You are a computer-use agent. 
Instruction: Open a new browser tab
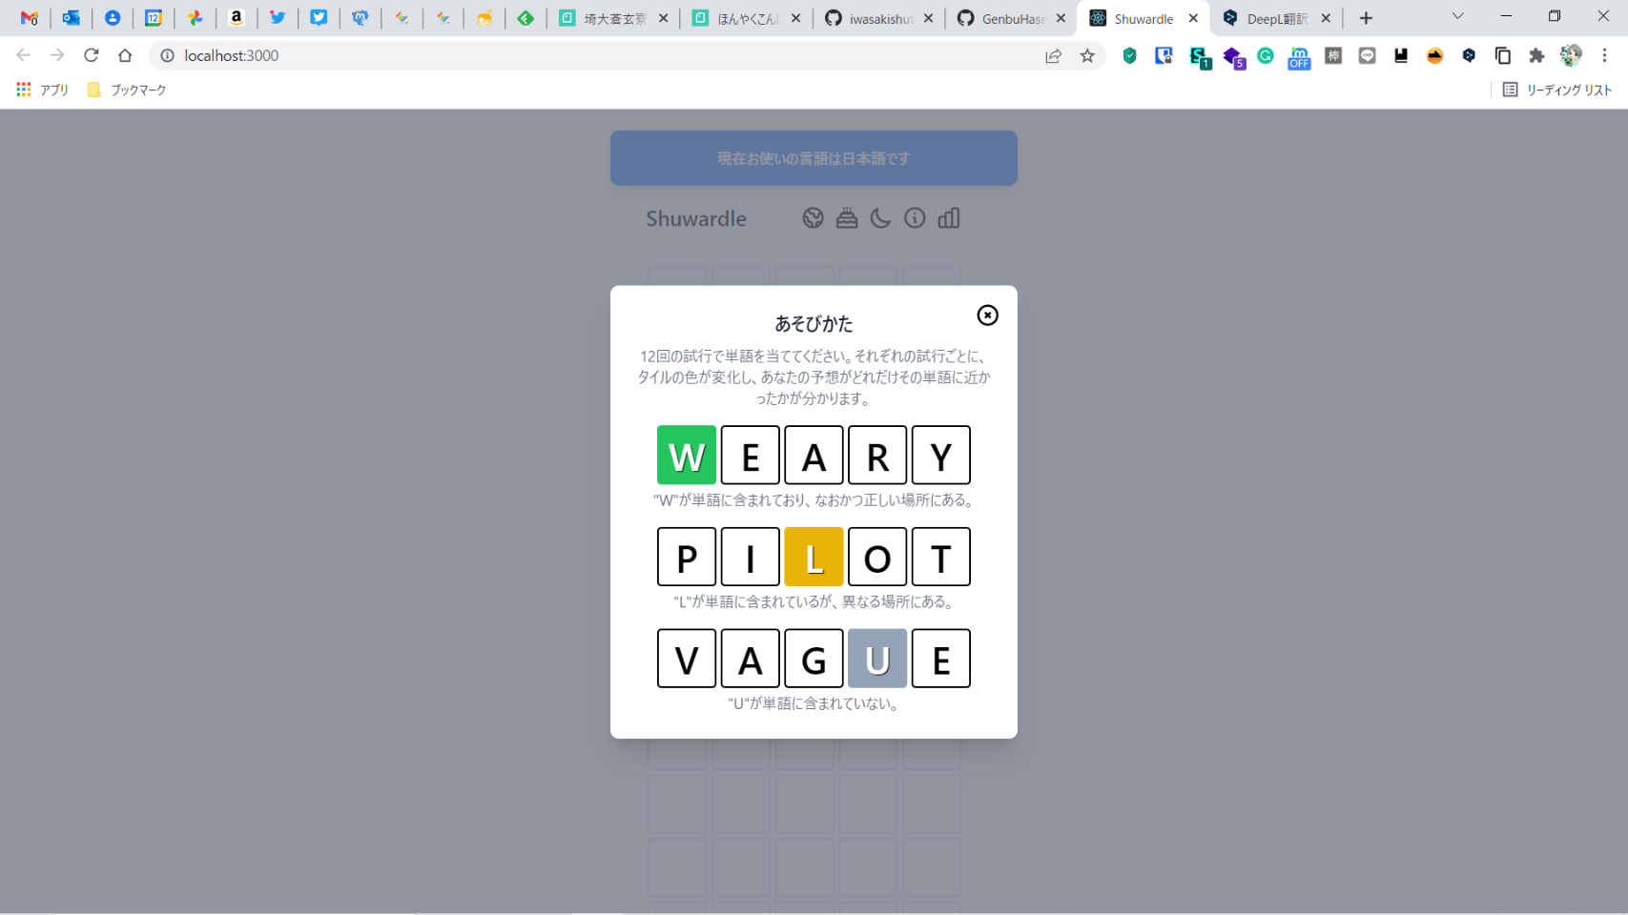pyautogui.click(x=1366, y=18)
